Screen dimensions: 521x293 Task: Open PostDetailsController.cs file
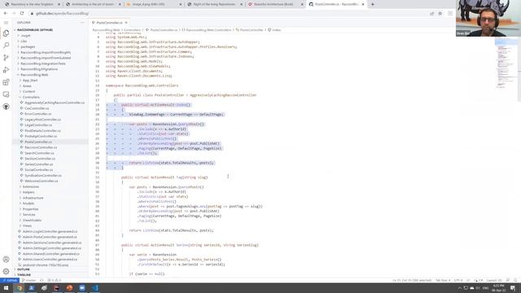(x=42, y=130)
